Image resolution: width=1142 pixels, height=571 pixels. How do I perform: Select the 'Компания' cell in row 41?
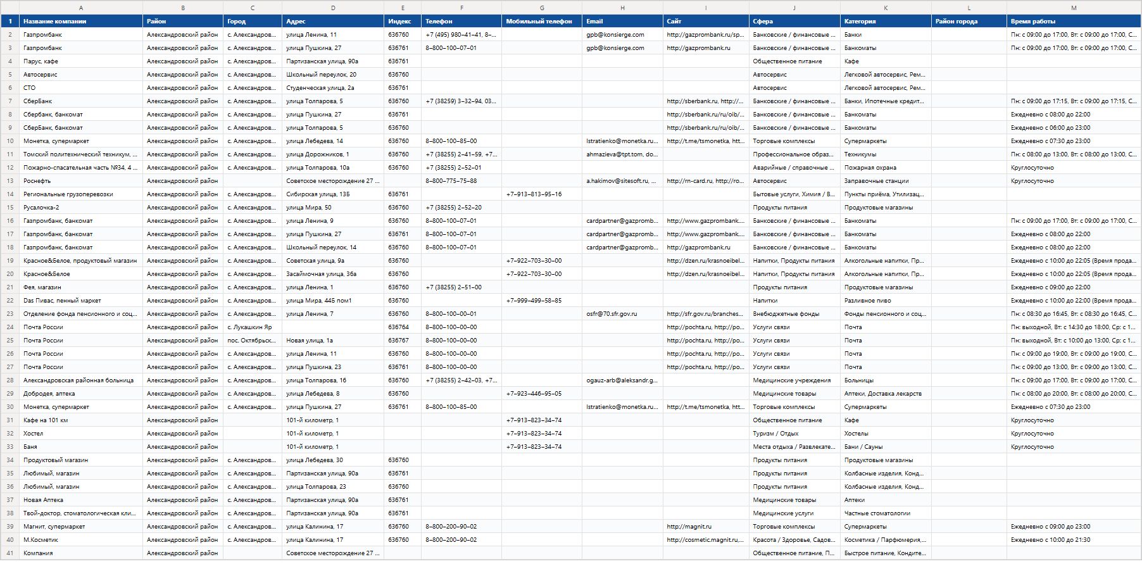81,553
